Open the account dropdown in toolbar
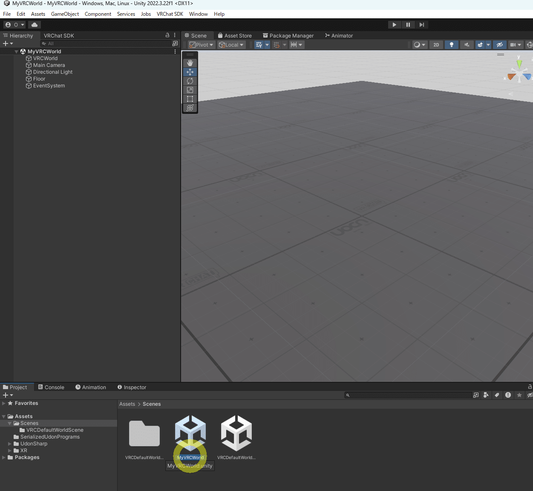Screen dimensions: 533x491 coord(14,25)
